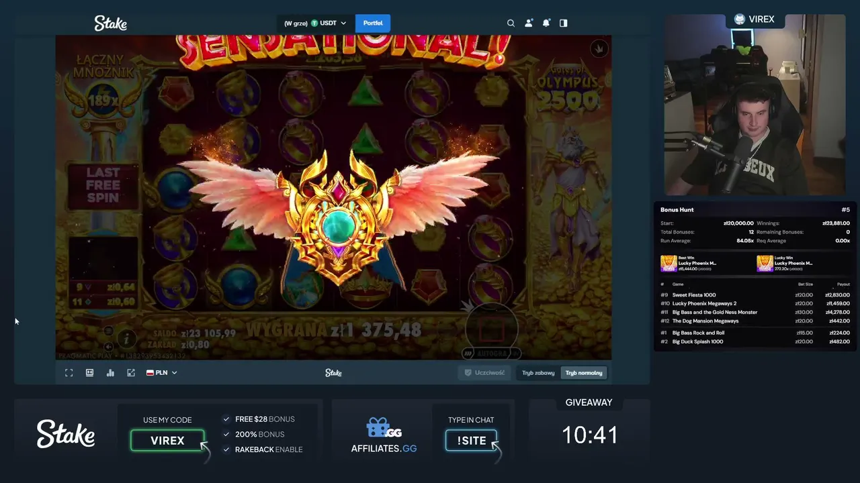
Task: Open the search magnifier icon
Action: tap(511, 23)
